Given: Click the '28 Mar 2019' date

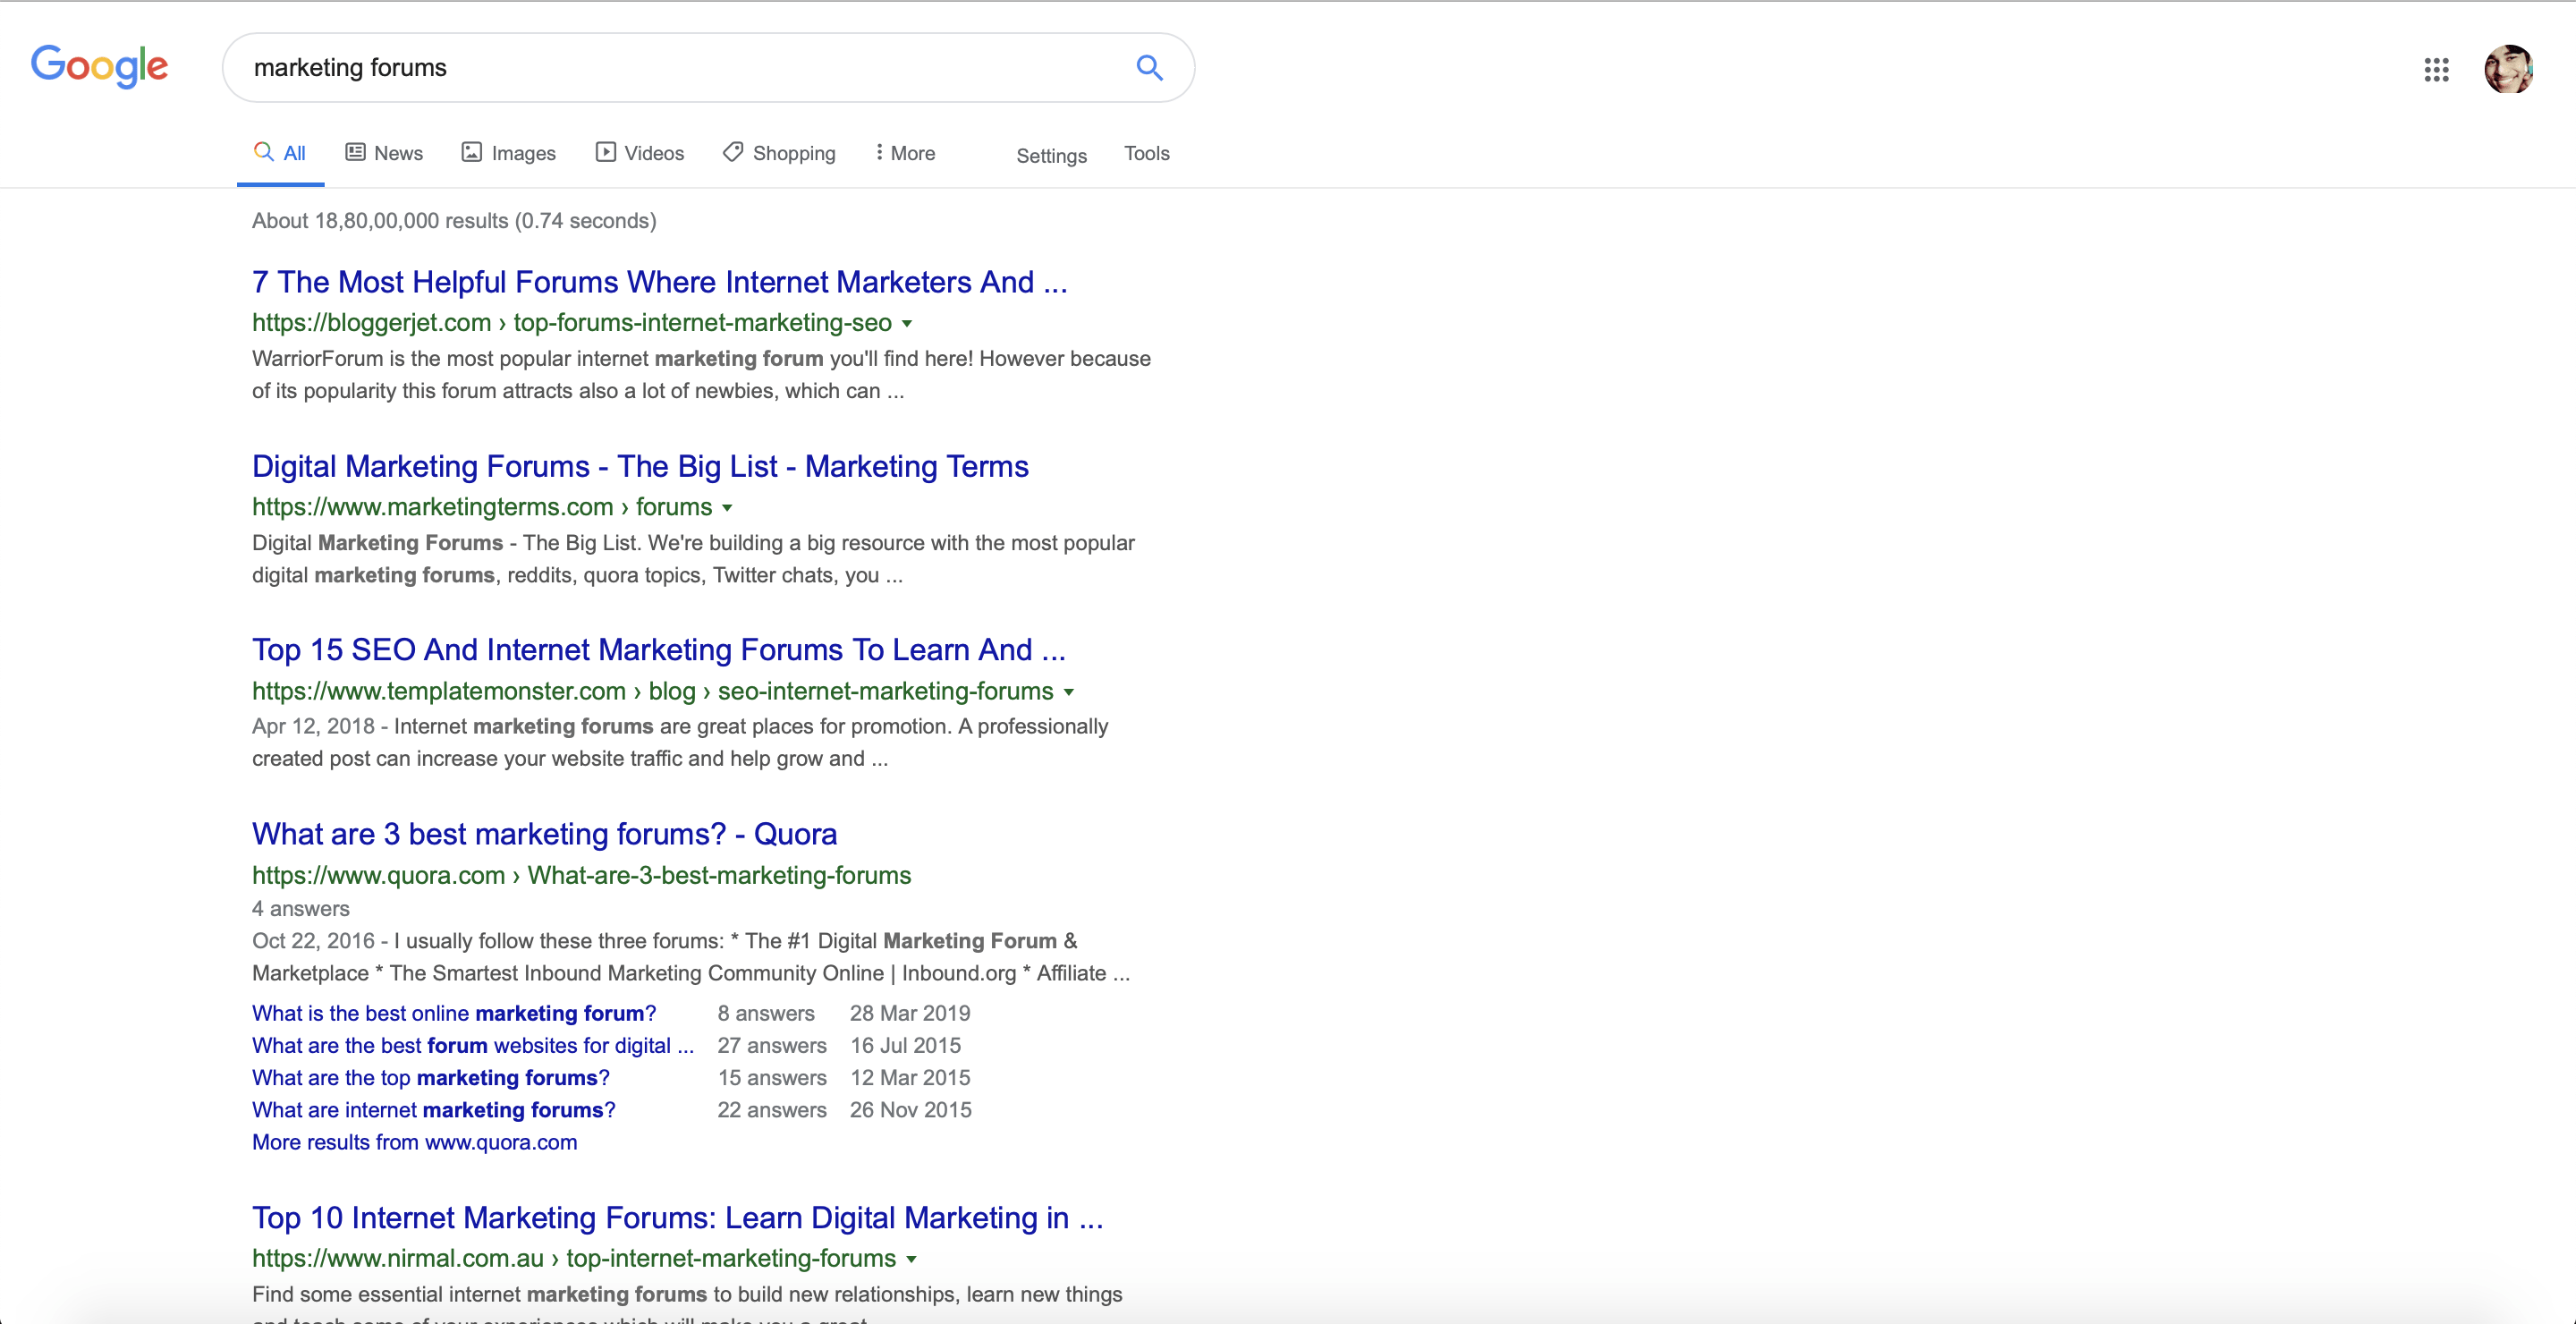Looking at the screenshot, I should click(x=910, y=1013).
